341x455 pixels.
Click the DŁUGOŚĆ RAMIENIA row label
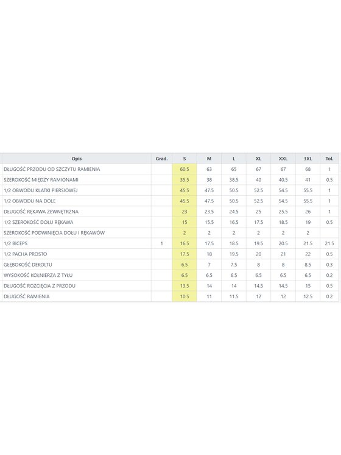tap(27, 296)
